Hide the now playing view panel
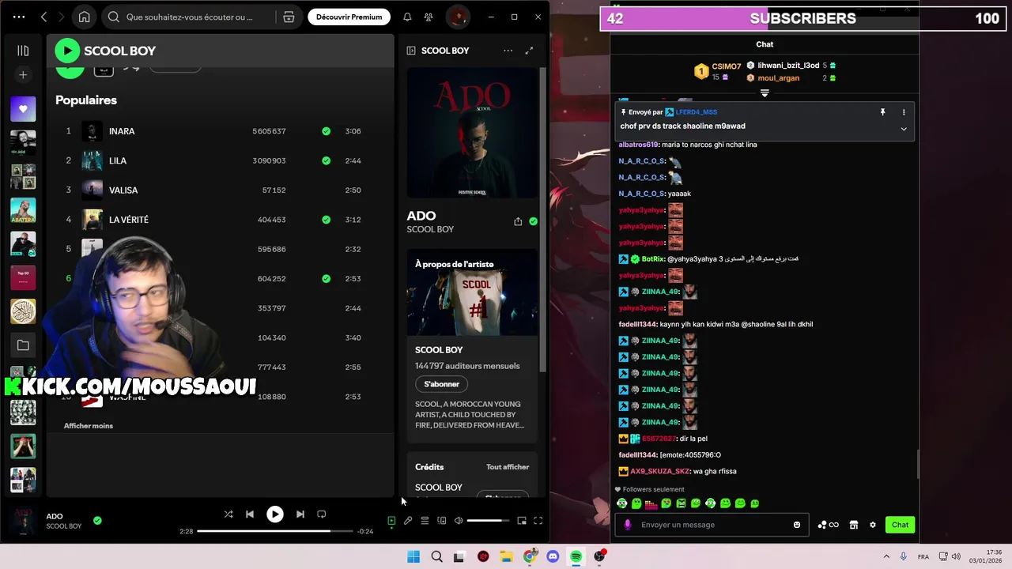 [x=411, y=51]
